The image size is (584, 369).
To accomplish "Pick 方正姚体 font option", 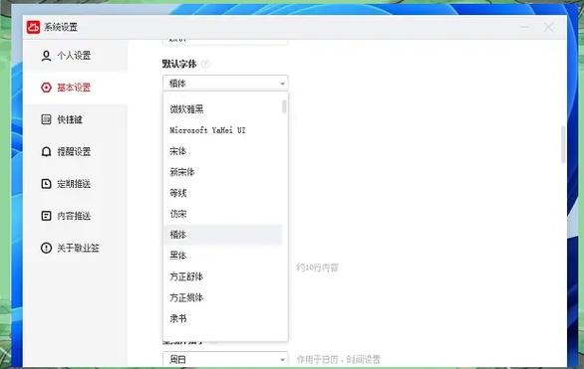I will (x=222, y=297).
